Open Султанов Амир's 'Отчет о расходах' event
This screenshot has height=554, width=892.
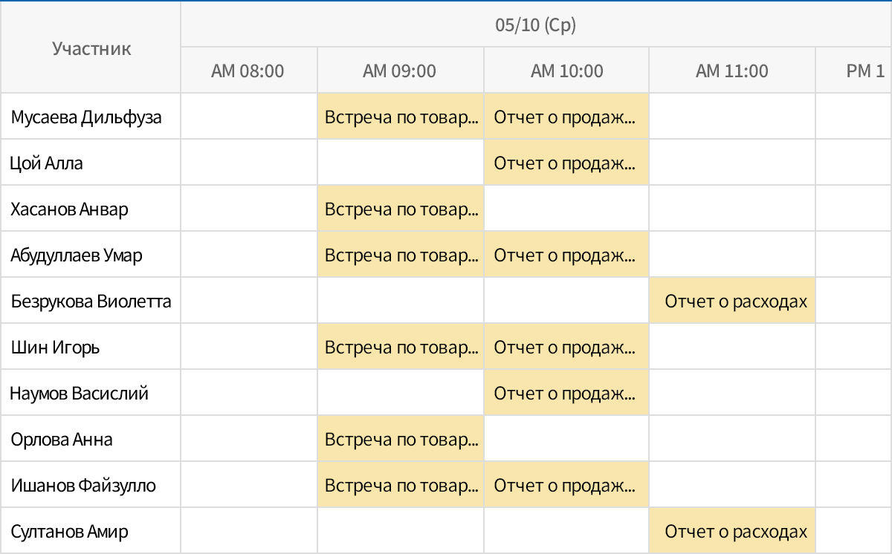click(x=732, y=530)
